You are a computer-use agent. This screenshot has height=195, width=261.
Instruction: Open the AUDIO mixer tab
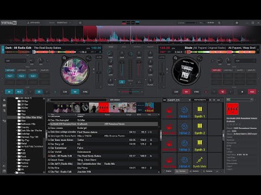tap(111, 47)
